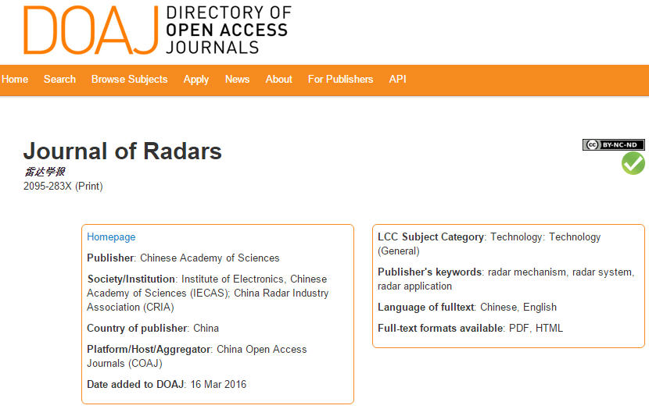Open the For Publishers menu item

coord(340,79)
